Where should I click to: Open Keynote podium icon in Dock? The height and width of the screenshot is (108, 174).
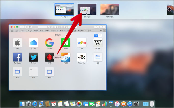[x=111, y=104]
